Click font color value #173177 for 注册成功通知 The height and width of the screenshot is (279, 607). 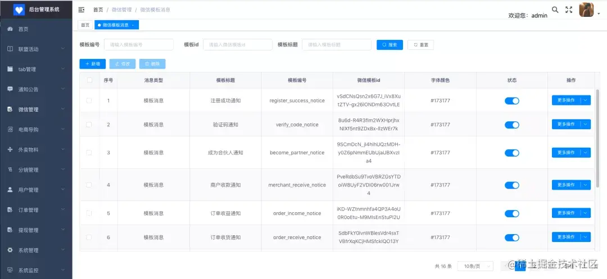[x=440, y=100]
